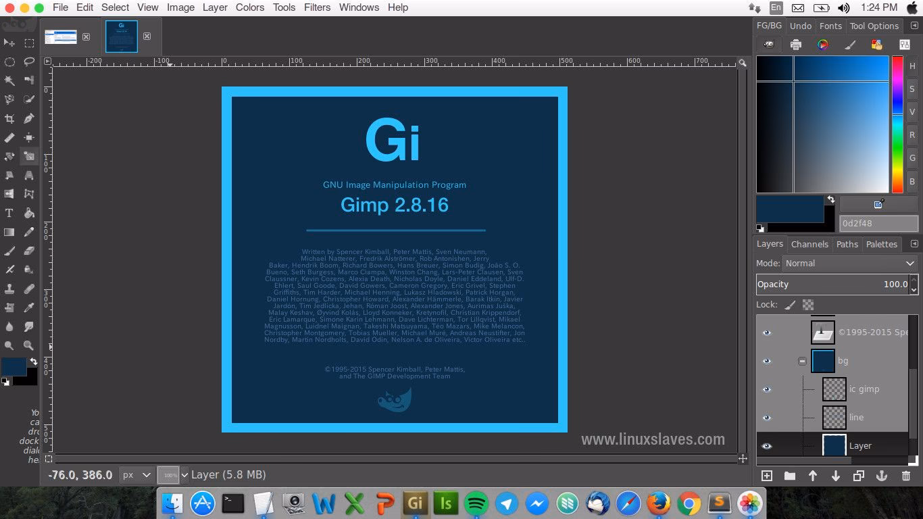Pick the Color Picker eyedropper tool

pyautogui.click(x=29, y=306)
